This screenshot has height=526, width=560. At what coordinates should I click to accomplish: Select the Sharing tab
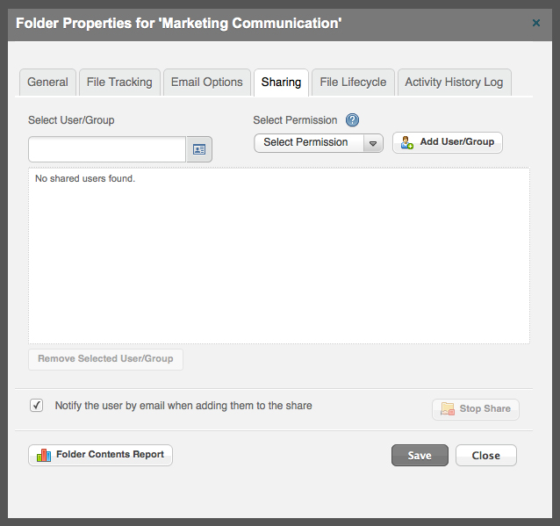(x=282, y=83)
